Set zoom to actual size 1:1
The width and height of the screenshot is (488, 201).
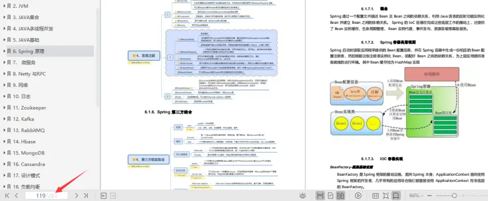point(376,196)
